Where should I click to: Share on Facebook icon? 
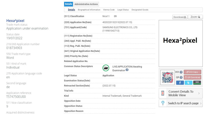[180, 83]
